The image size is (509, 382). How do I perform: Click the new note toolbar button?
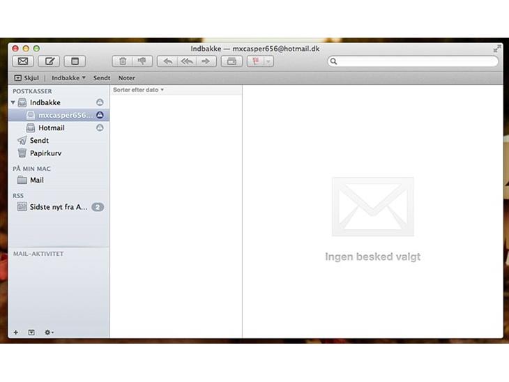[x=75, y=61]
